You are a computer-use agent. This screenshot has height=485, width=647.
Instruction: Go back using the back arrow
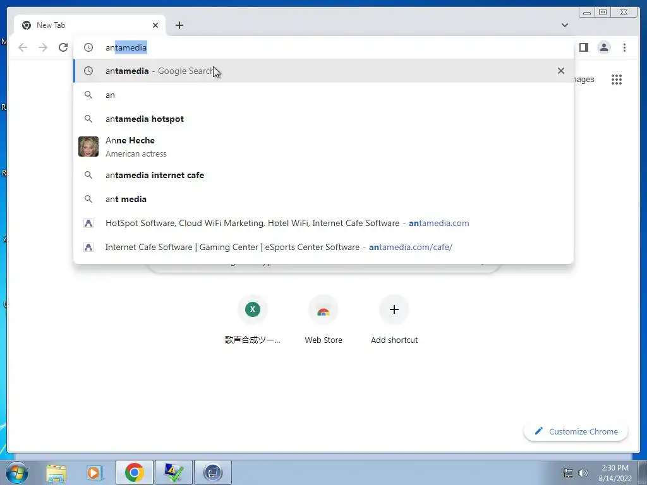pyautogui.click(x=23, y=47)
